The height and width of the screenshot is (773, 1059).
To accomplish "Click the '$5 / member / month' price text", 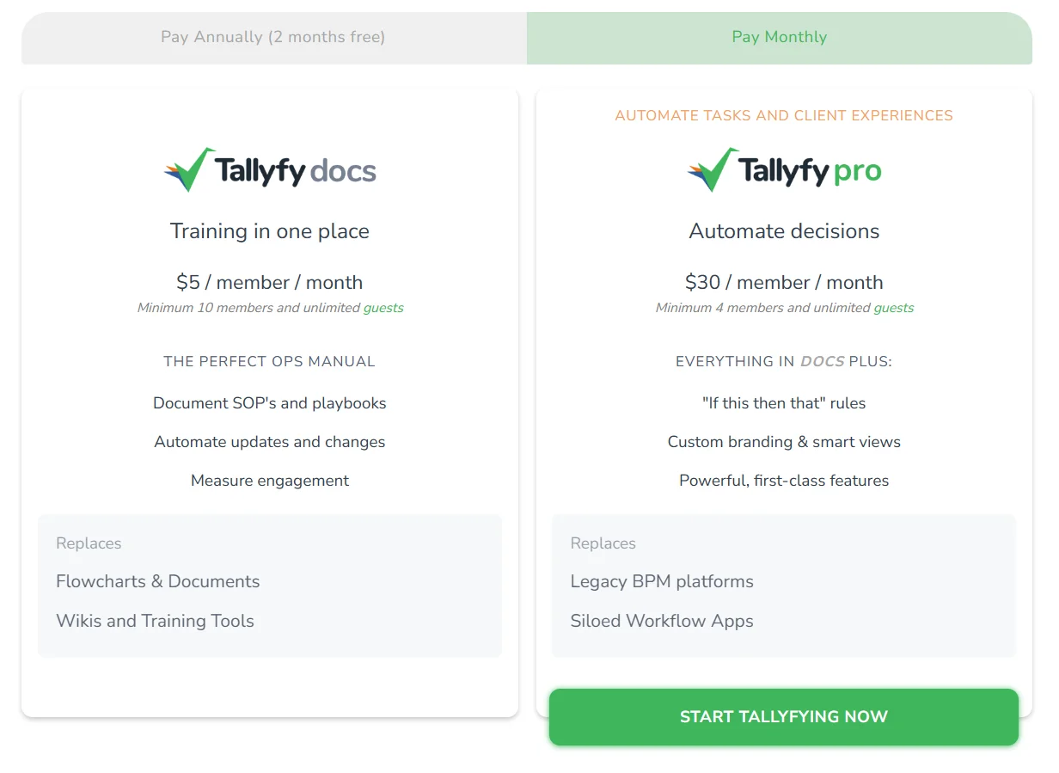I will pyautogui.click(x=270, y=282).
